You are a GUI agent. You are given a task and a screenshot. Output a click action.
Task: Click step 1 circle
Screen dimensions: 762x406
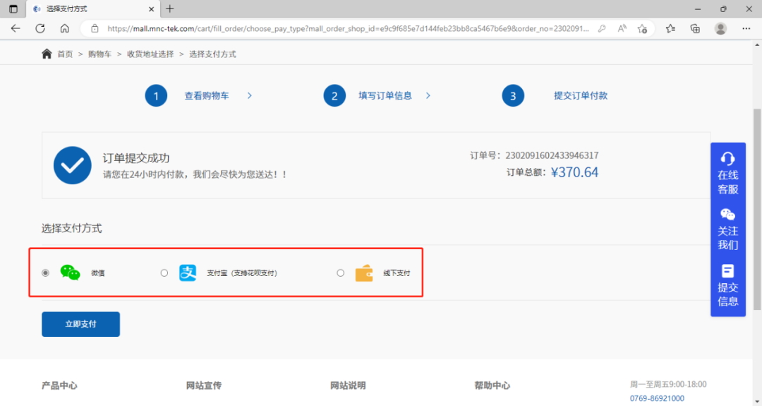[156, 96]
